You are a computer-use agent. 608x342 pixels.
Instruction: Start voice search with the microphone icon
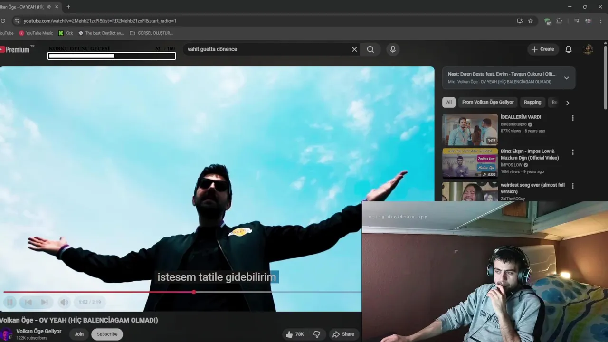pos(393,49)
